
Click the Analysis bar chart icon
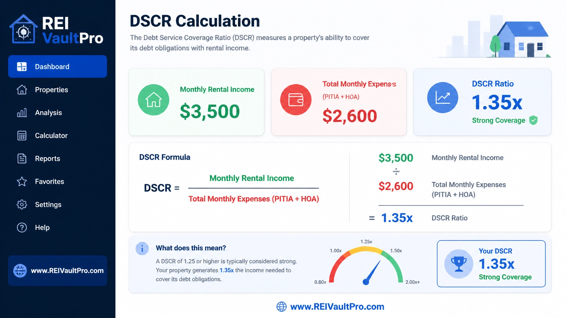point(22,113)
